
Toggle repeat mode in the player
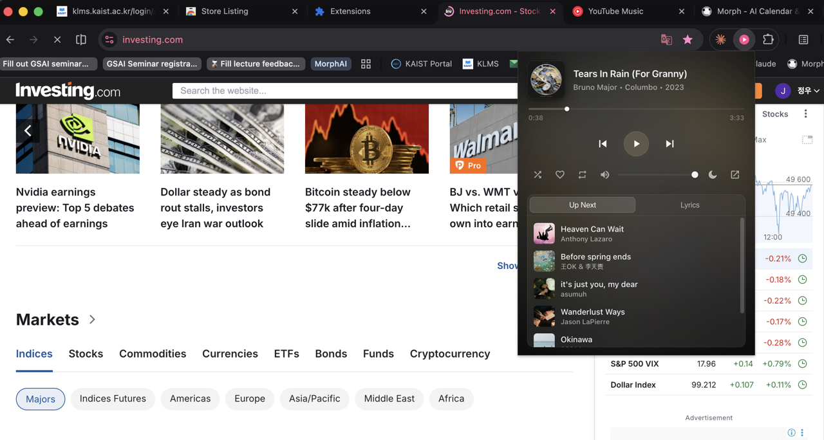pos(582,175)
